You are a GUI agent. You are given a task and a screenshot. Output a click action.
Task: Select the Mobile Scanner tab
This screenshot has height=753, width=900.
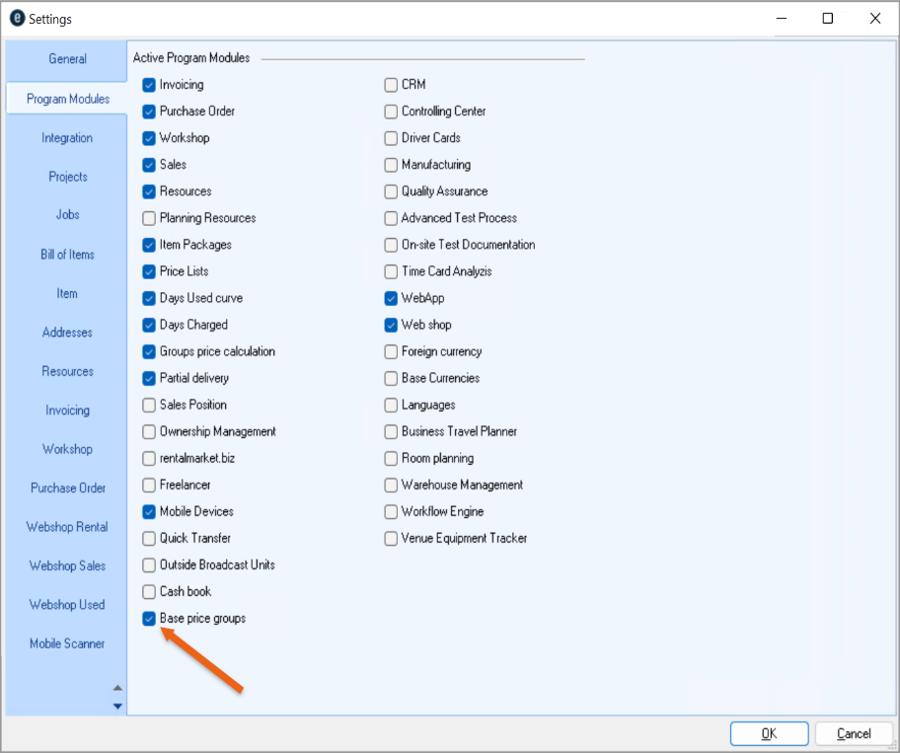(67, 643)
